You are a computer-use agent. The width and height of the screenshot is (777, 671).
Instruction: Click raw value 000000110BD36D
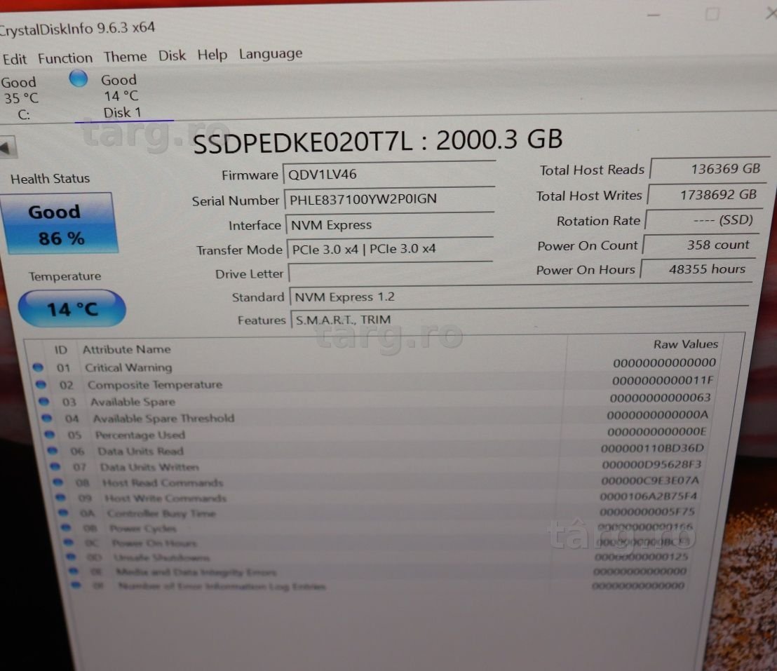[652, 449]
